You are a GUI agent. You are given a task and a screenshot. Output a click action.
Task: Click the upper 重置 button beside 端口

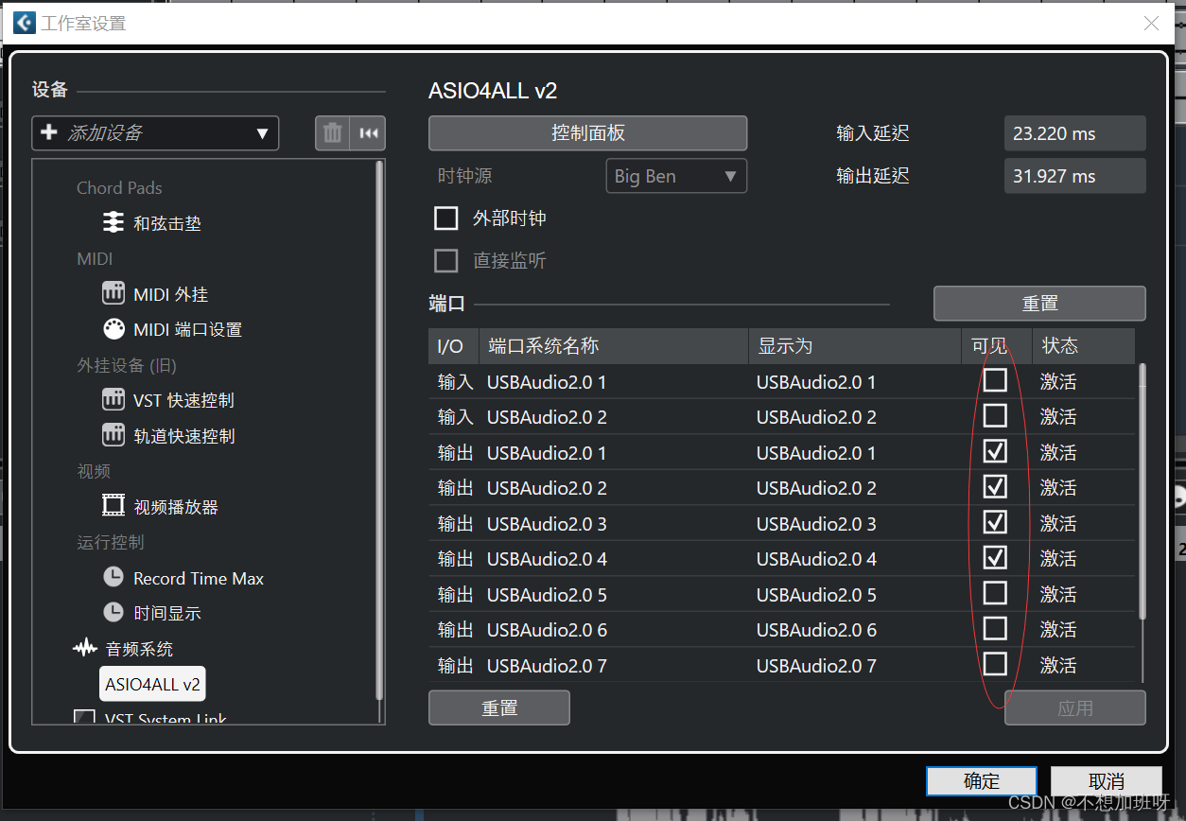click(x=1039, y=304)
